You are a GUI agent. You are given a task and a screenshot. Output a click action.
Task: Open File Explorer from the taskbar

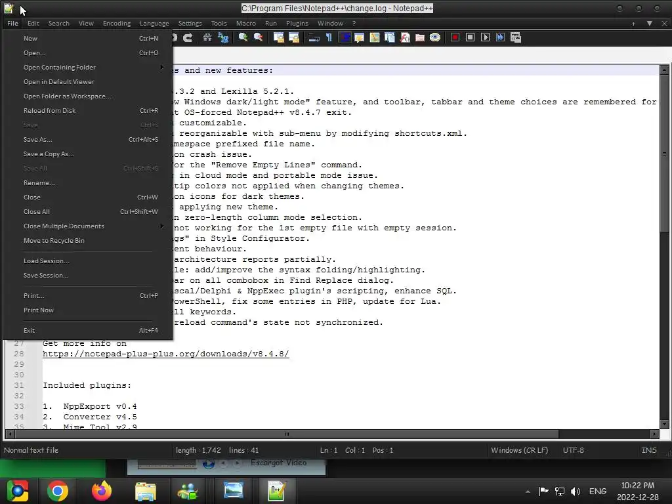(x=146, y=491)
